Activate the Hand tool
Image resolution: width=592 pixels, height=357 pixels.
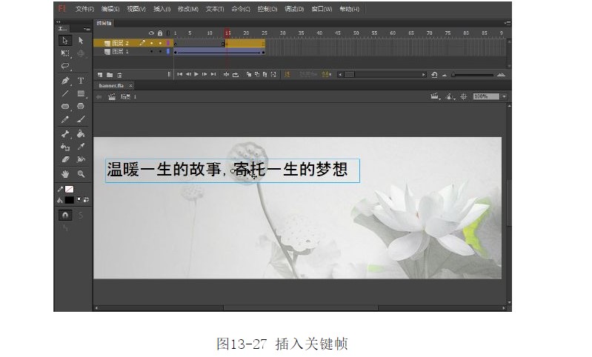pyautogui.click(x=65, y=173)
